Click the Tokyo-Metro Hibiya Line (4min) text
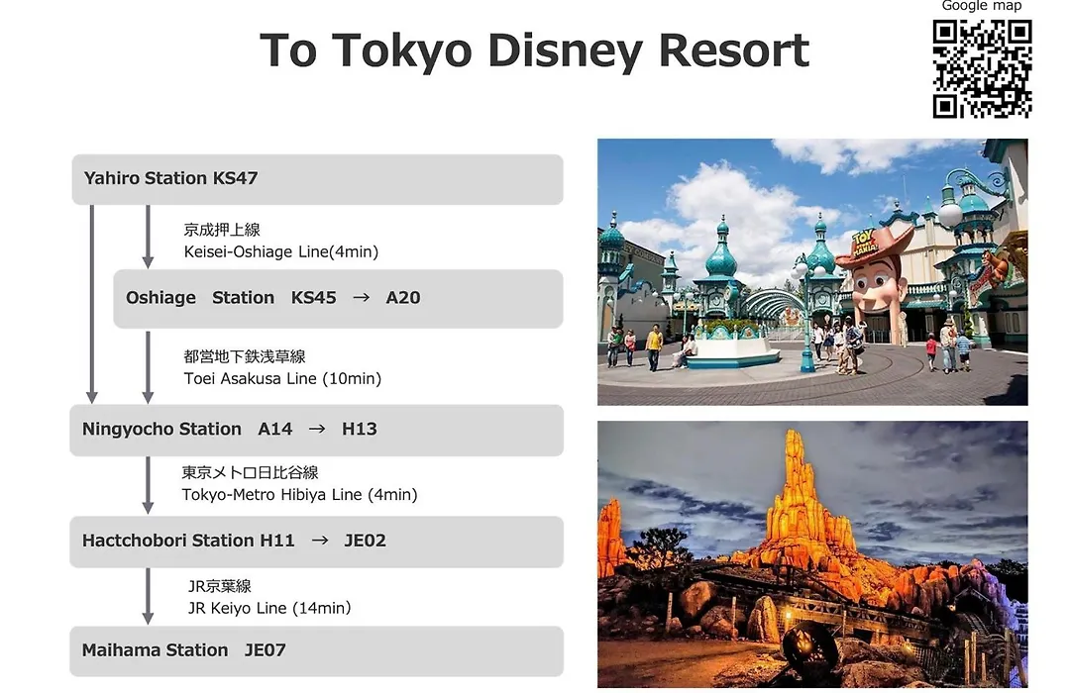The height and width of the screenshot is (693, 1070). 299,494
